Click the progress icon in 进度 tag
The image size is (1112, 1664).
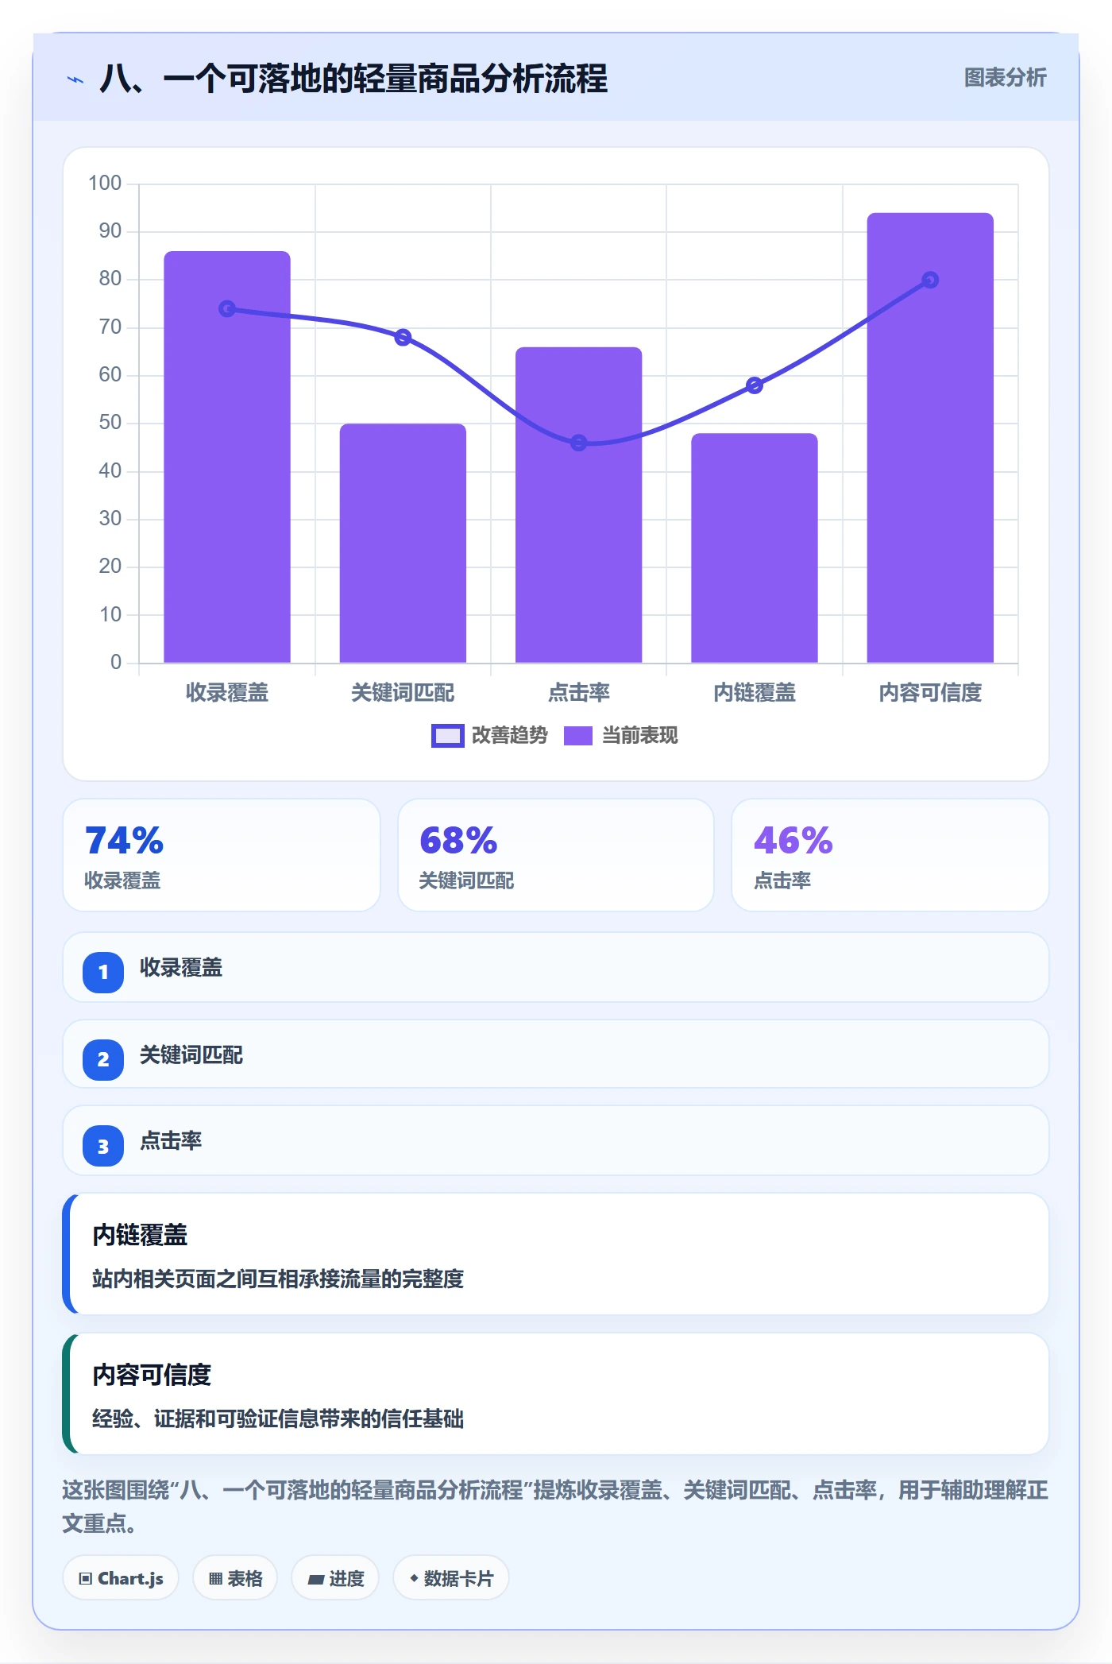[316, 1580]
